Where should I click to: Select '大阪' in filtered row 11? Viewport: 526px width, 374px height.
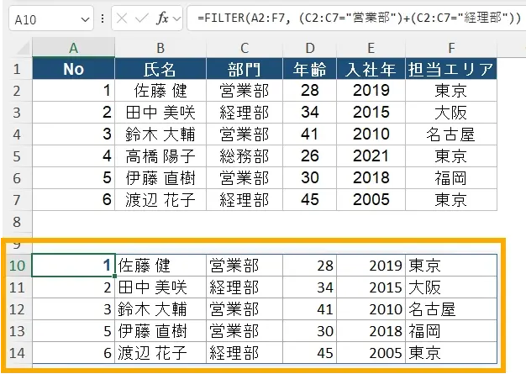tap(451, 287)
